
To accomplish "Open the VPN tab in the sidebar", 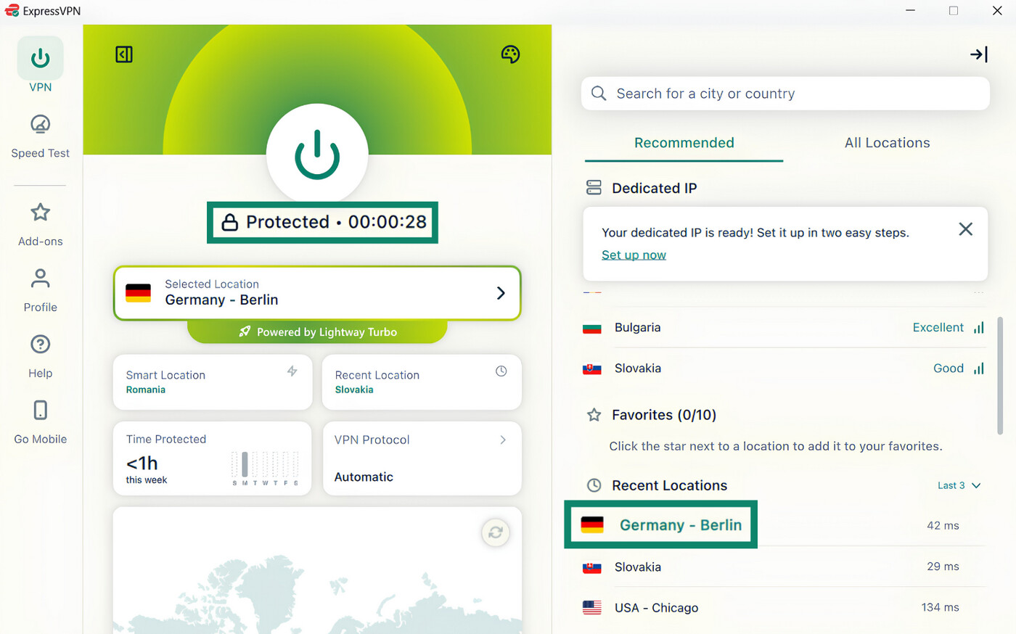I will [41, 65].
